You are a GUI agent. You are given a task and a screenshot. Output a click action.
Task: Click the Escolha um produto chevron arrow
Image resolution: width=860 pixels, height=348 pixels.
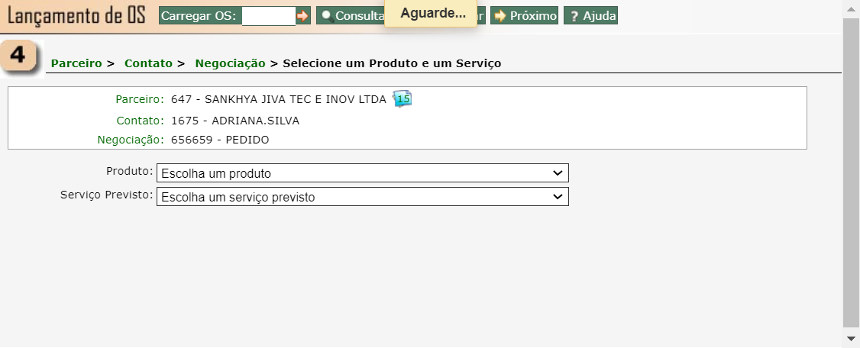558,173
